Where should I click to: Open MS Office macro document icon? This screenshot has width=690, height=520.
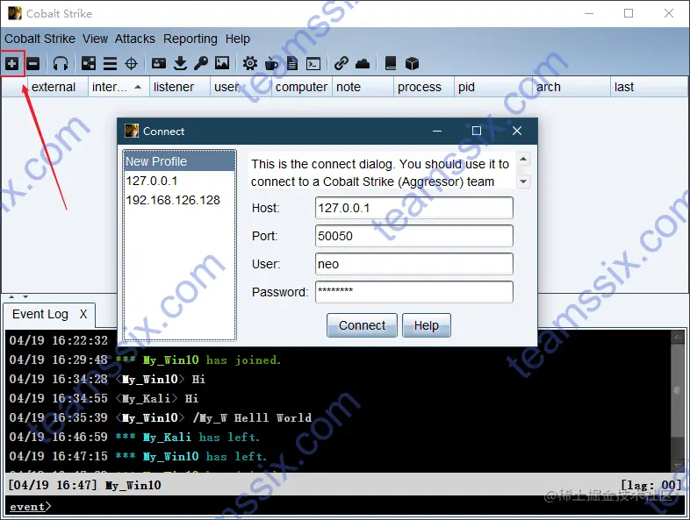292,64
